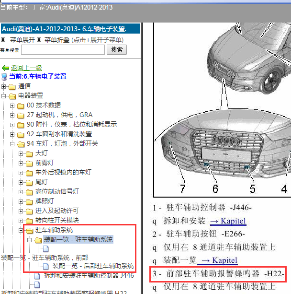
Task: Click text 前部驻车辅助报警蜂鸣器 -H22-
Action: pyautogui.click(x=225, y=274)
